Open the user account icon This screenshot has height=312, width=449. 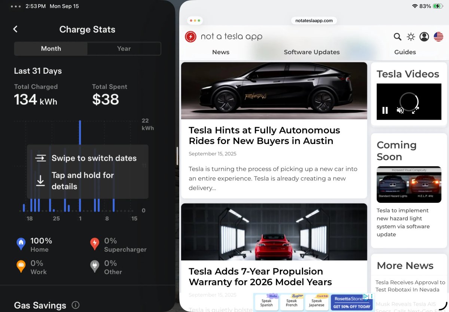424,37
